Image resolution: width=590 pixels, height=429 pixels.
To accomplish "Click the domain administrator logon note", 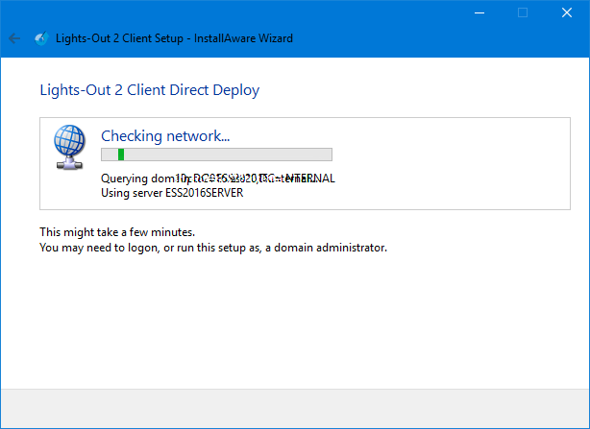I will (213, 248).
